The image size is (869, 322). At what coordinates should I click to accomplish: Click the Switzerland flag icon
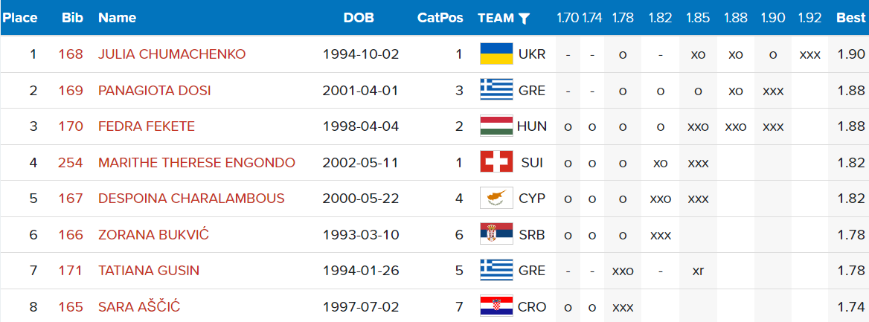pos(496,162)
